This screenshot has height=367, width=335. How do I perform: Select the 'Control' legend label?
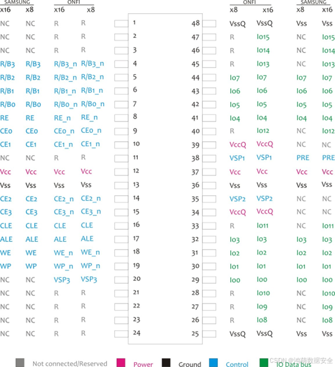[237, 364]
